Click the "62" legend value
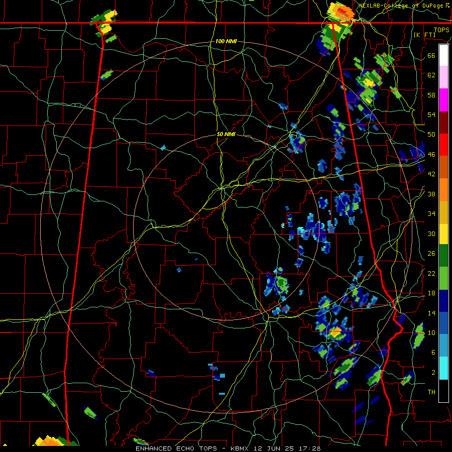The height and width of the screenshot is (452, 452). point(431,75)
